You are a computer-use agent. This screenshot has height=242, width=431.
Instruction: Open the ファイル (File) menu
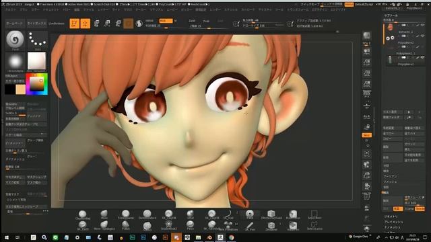tap(88, 9)
